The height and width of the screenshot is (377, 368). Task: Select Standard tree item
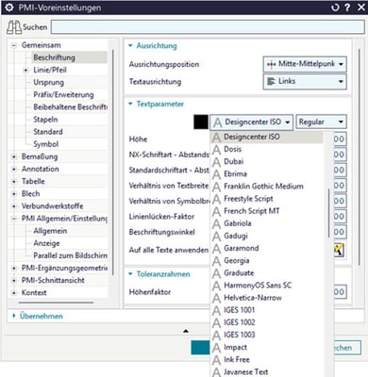(x=48, y=132)
